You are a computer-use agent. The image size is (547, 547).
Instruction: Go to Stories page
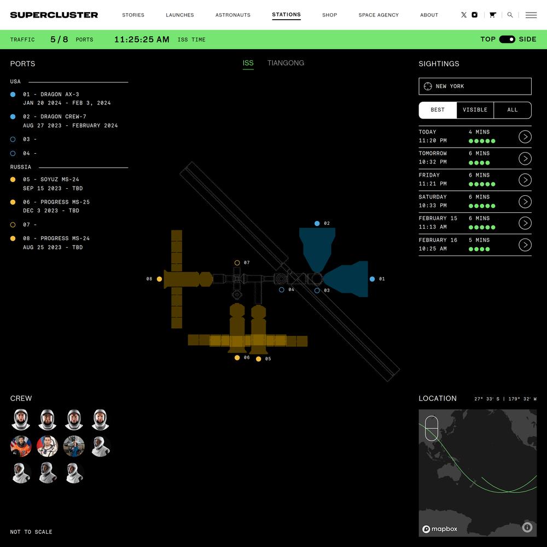(133, 15)
